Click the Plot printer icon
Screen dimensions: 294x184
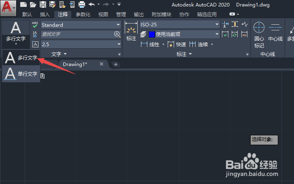pyautogui.click(x=82, y=4)
